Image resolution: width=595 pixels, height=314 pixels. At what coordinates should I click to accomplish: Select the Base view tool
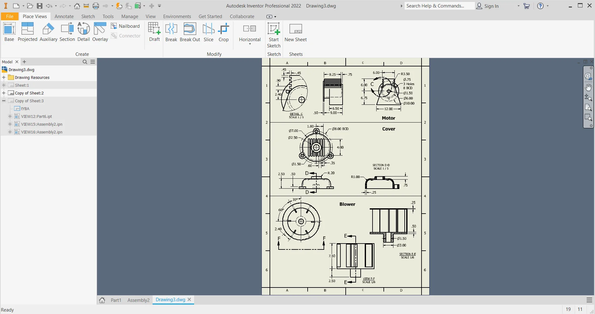click(9, 32)
